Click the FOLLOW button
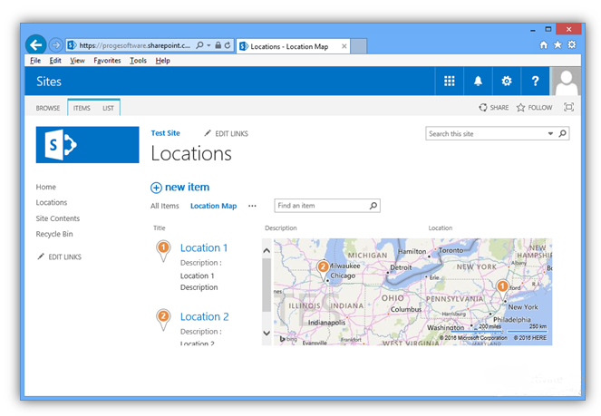The height and width of the screenshot is (416, 601). click(534, 108)
